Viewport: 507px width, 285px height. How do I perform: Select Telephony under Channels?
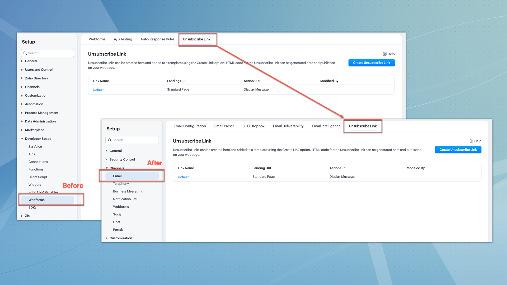[x=121, y=184]
